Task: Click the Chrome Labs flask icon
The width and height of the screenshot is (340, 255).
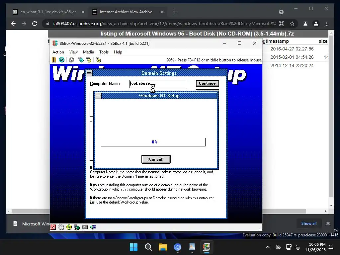Action: tap(305, 24)
